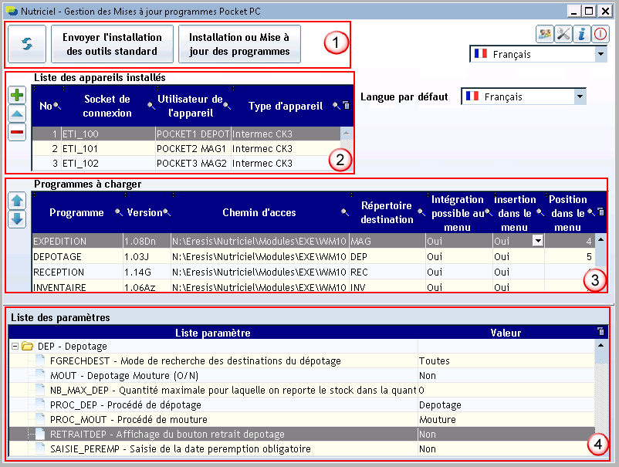Click Envoyer l'installation des outils standard
619x467 pixels.
tap(112, 44)
